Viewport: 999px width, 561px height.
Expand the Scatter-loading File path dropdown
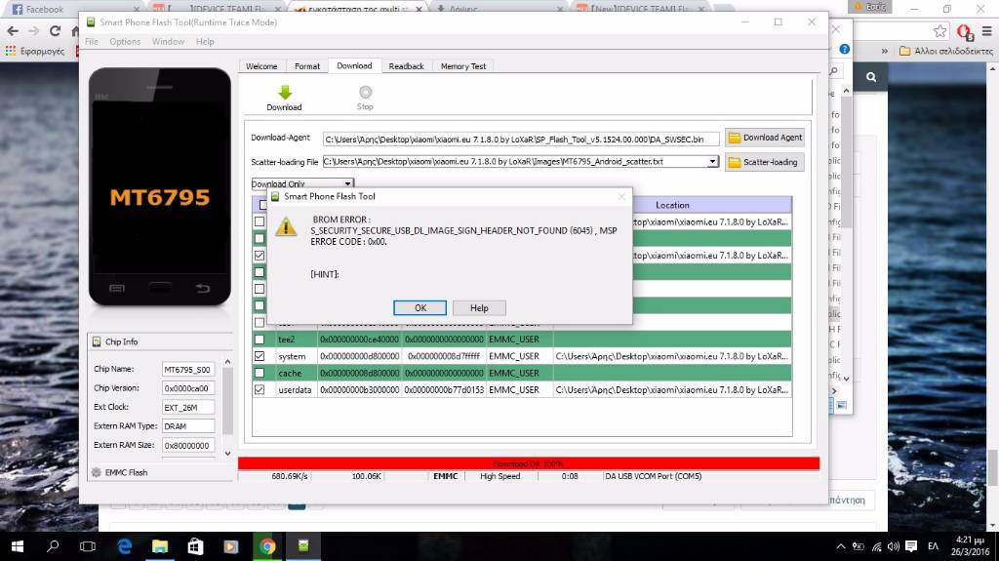(x=712, y=162)
